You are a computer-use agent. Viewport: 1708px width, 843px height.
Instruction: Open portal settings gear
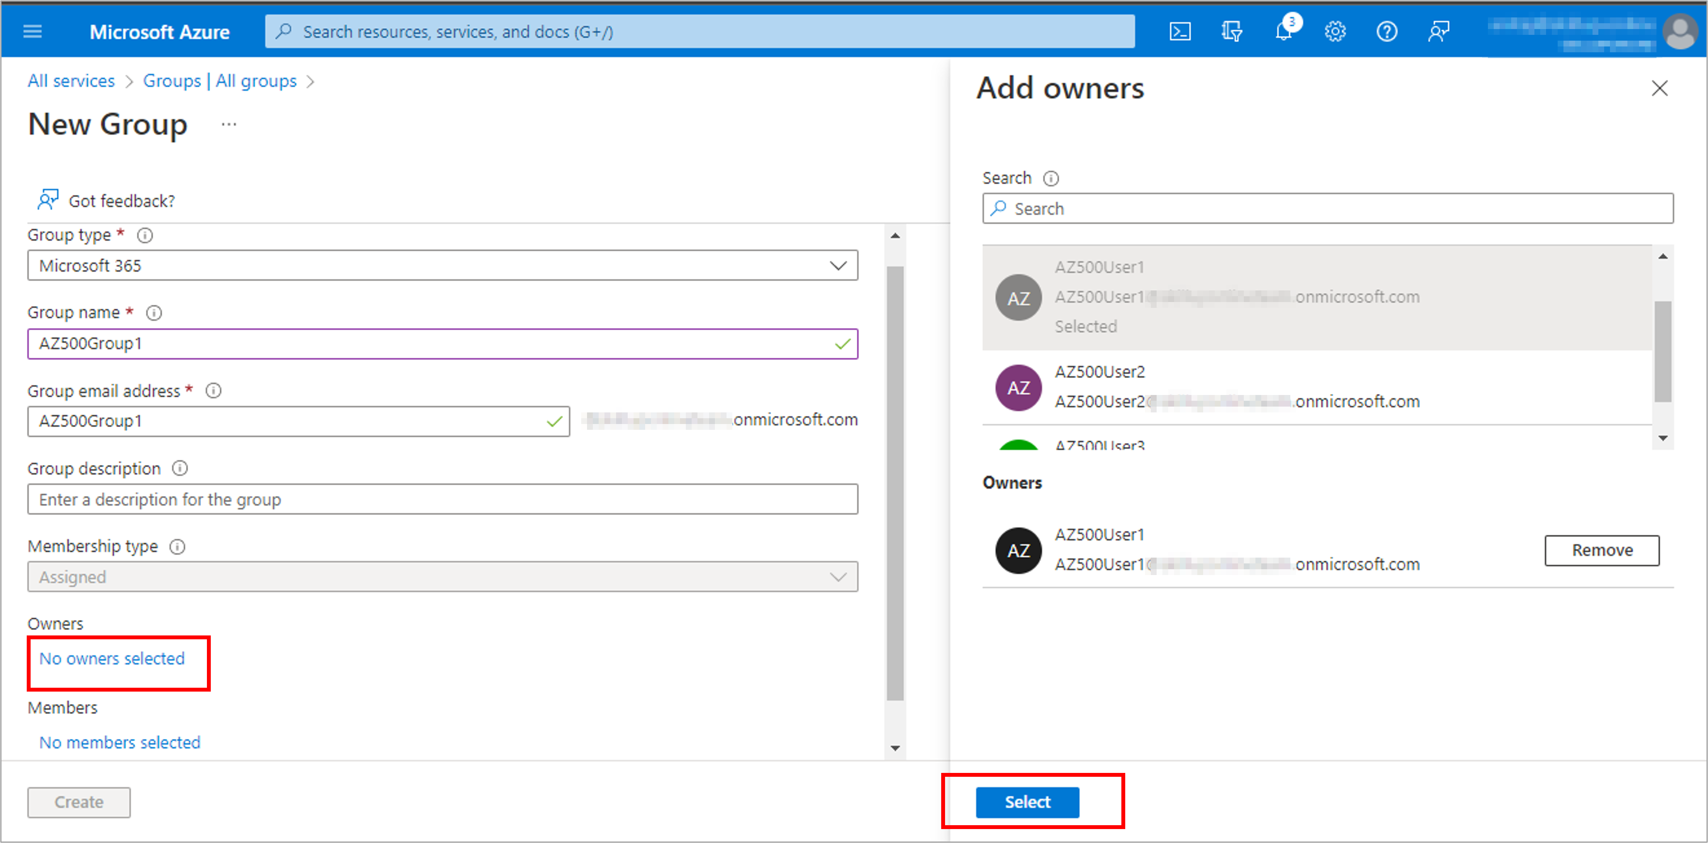1335,31
